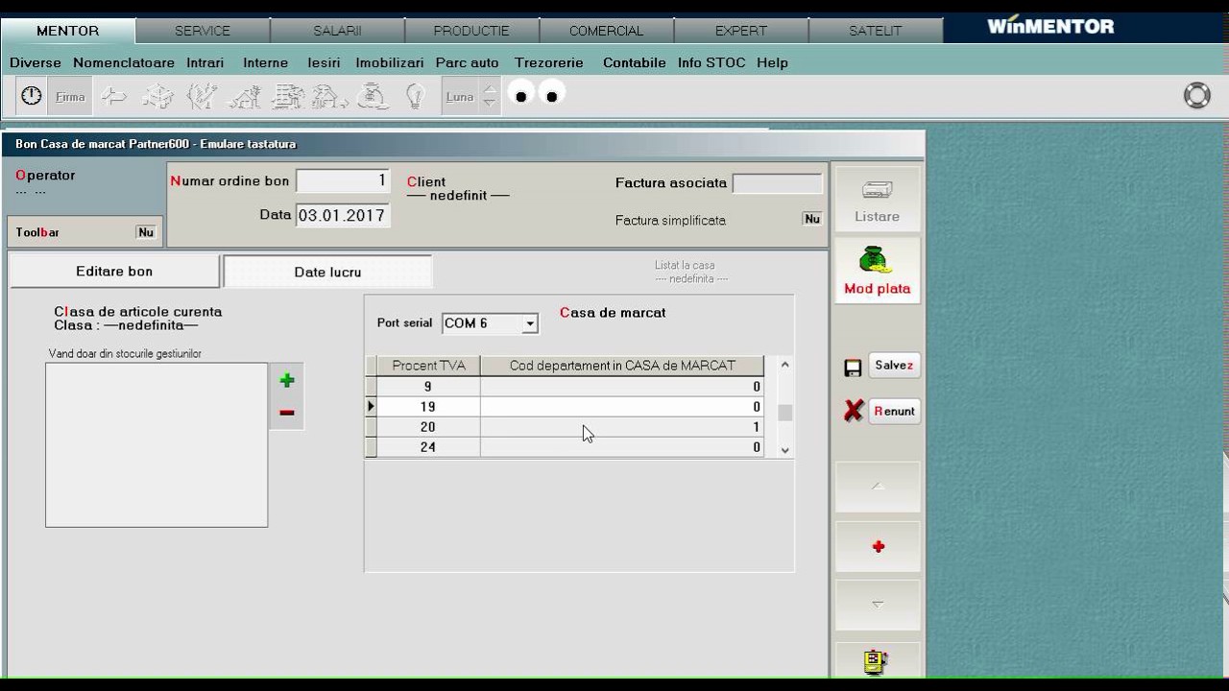This screenshot has height=691, width=1229.
Task: Click the floppy disk save icon
Action: (x=853, y=368)
